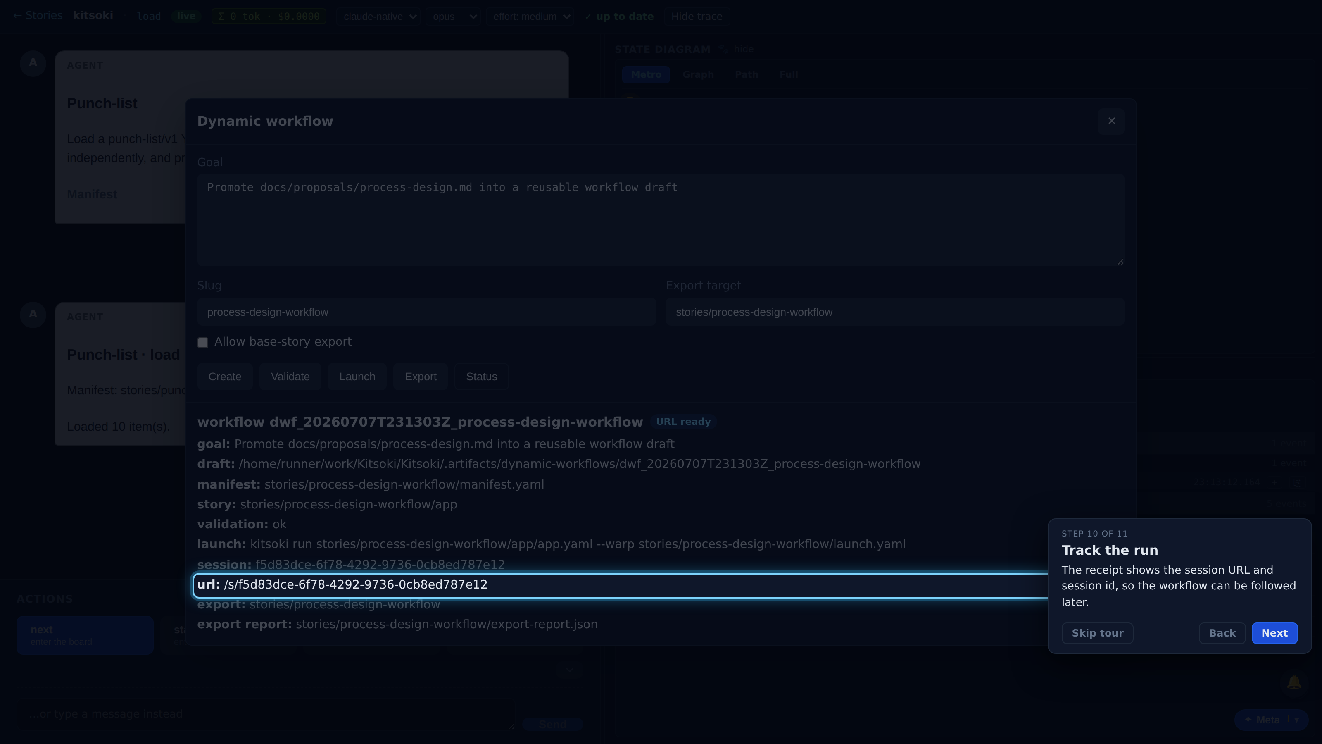
Task: Open the effort: medium dropdown
Action: click(530, 17)
